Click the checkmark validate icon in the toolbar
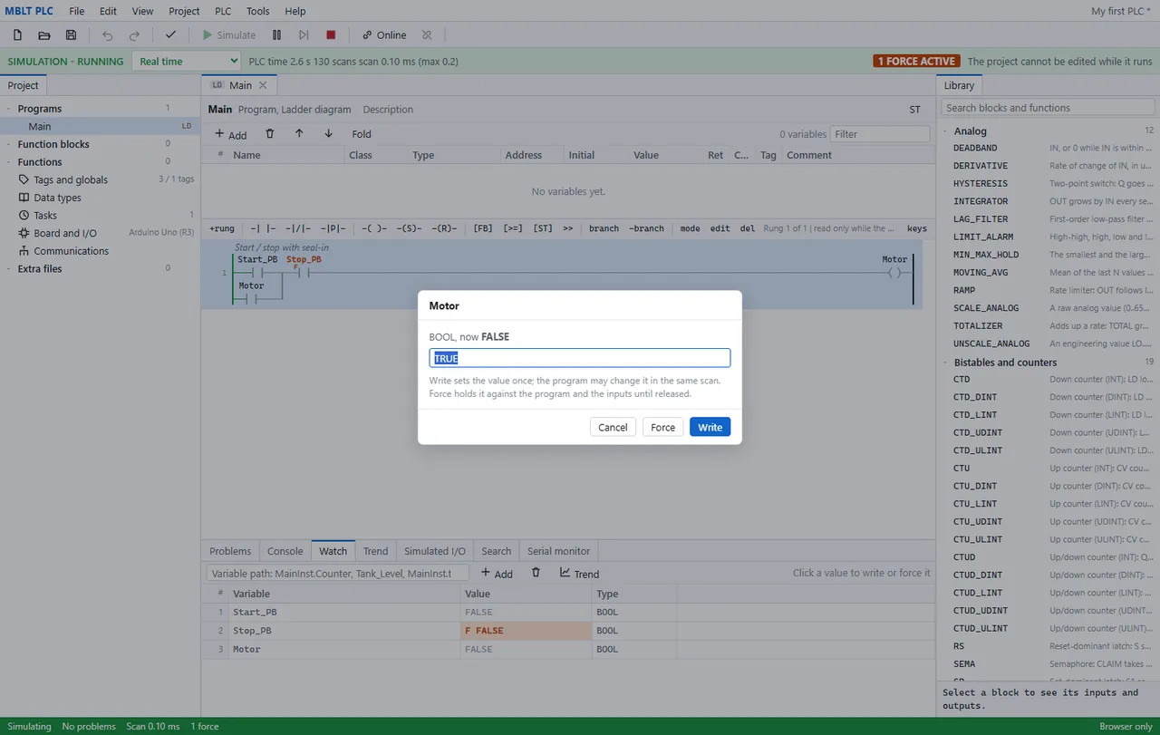Image resolution: width=1160 pixels, height=735 pixels. [x=170, y=35]
